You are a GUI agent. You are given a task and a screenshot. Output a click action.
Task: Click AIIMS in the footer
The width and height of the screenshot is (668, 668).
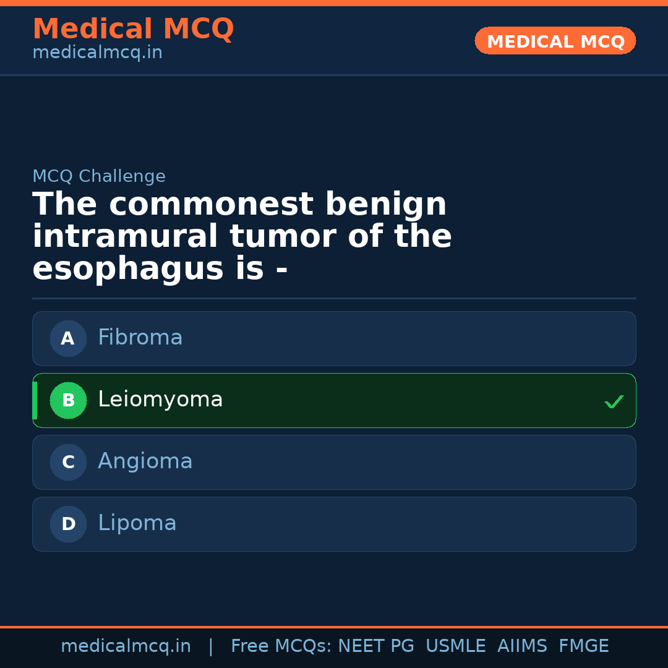[x=522, y=646]
